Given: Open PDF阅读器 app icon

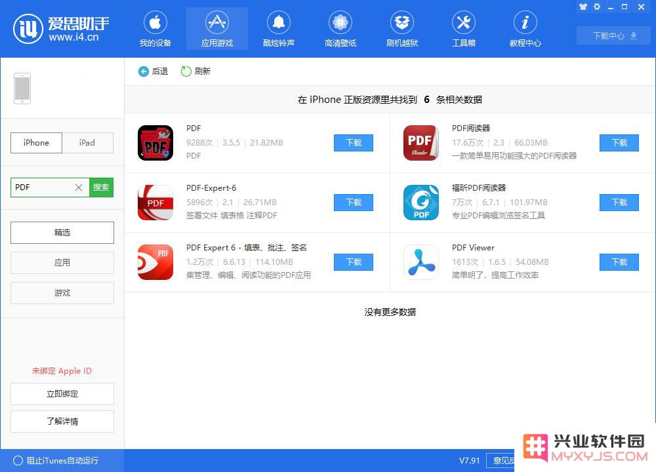Looking at the screenshot, I should pos(421,142).
